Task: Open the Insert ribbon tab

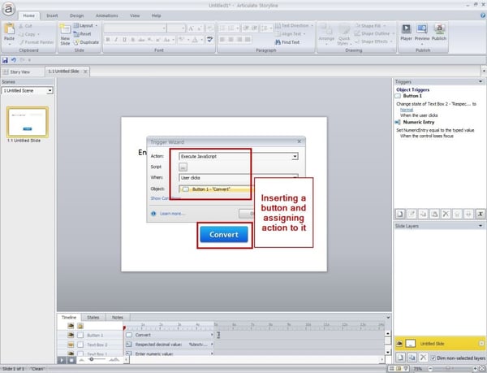Action: pyautogui.click(x=52, y=15)
